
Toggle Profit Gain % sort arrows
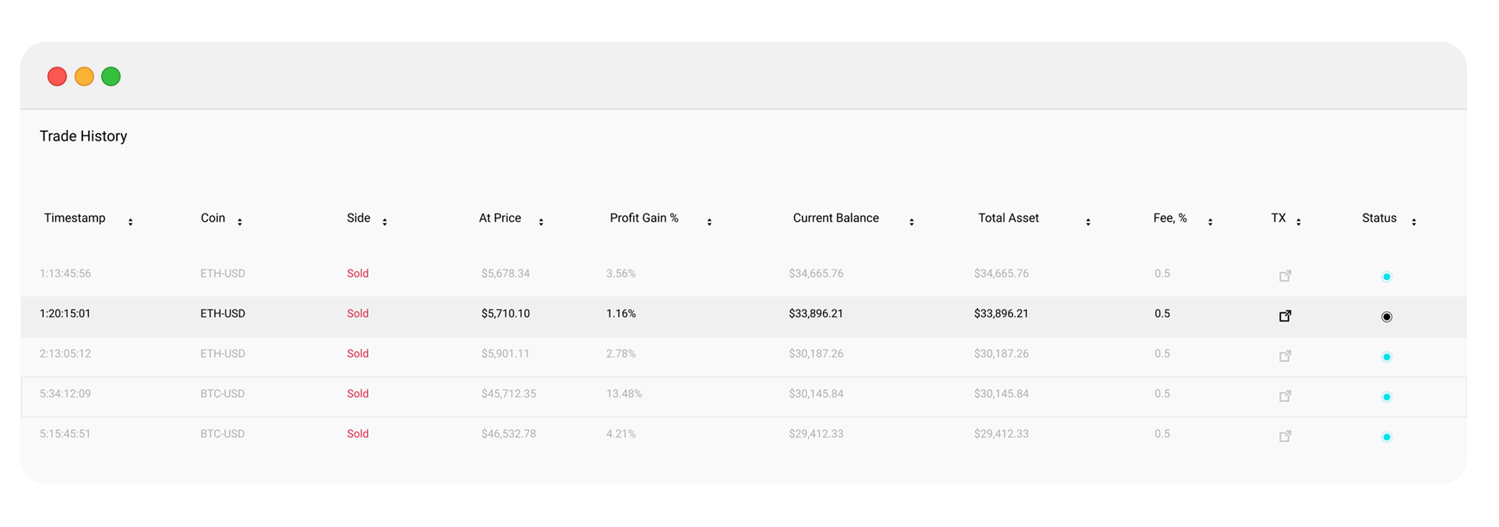click(709, 222)
